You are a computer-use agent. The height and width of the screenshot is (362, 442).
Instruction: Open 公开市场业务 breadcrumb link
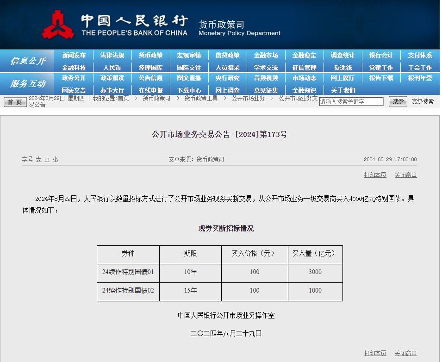pyautogui.click(x=248, y=98)
